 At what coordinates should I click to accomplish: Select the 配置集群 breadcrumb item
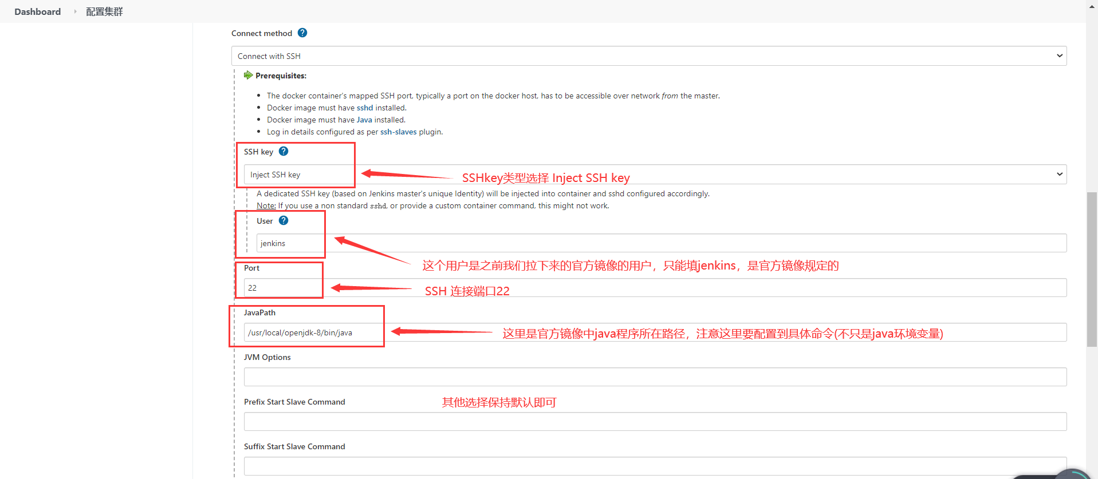[x=104, y=11]
